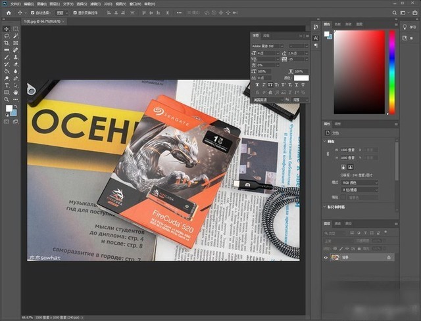Image resolution: width=421 pixels, height=321 pixels.
Task: Select the Magic Wand tool
Action: pyautogui.click(x=16, y=36)
